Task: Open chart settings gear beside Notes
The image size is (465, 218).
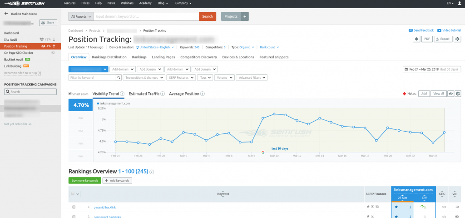Action: [x=458, y=94]
